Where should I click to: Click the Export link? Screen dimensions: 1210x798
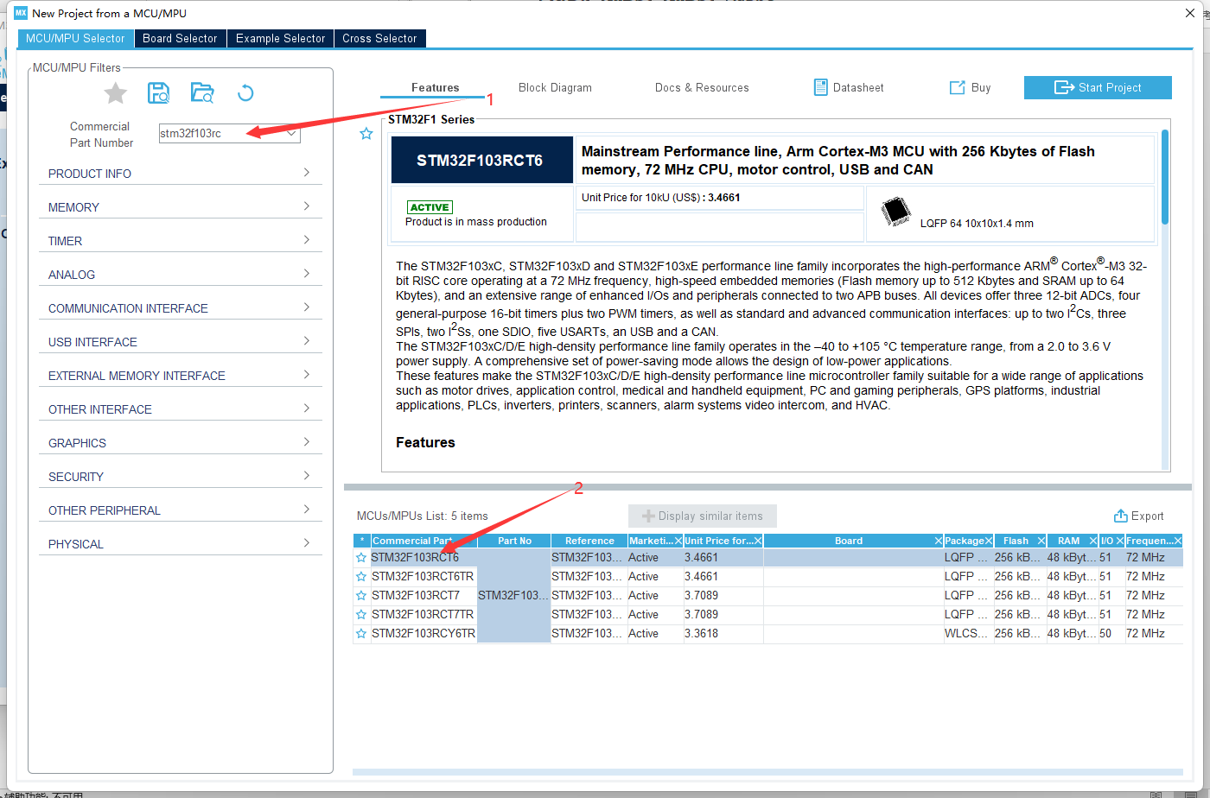(x=1138, y=516)
